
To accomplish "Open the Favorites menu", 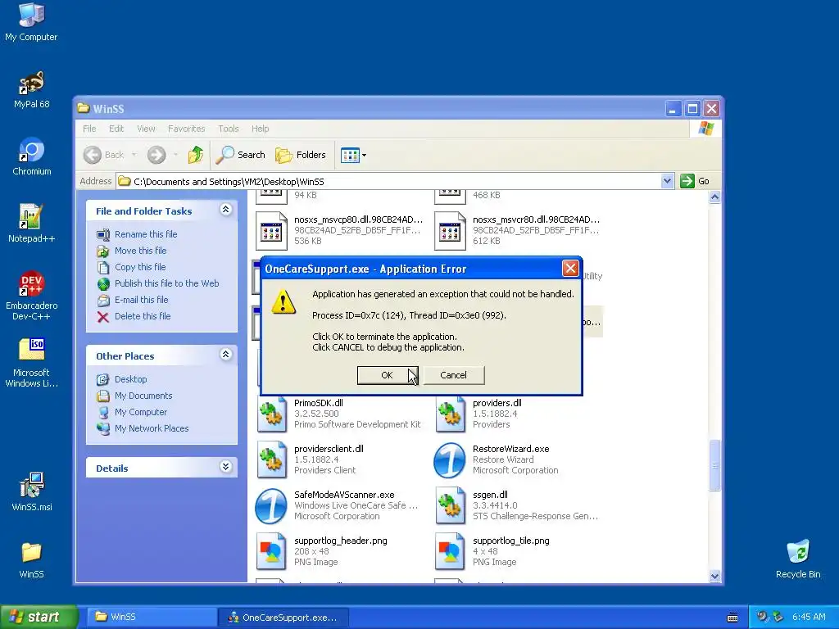I will (186, 129).
